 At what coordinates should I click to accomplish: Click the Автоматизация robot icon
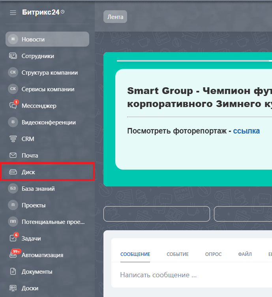click(13, 255)
